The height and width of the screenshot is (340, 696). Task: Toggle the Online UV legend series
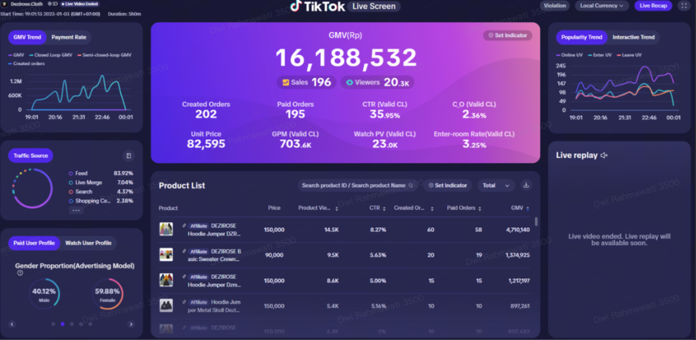pos(569,55)
